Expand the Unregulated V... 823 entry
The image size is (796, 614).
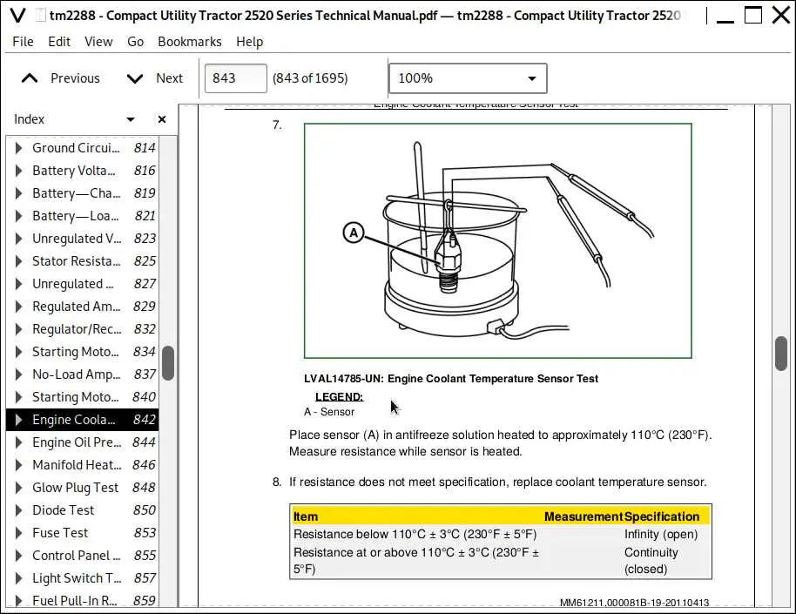tap(19, 239)
